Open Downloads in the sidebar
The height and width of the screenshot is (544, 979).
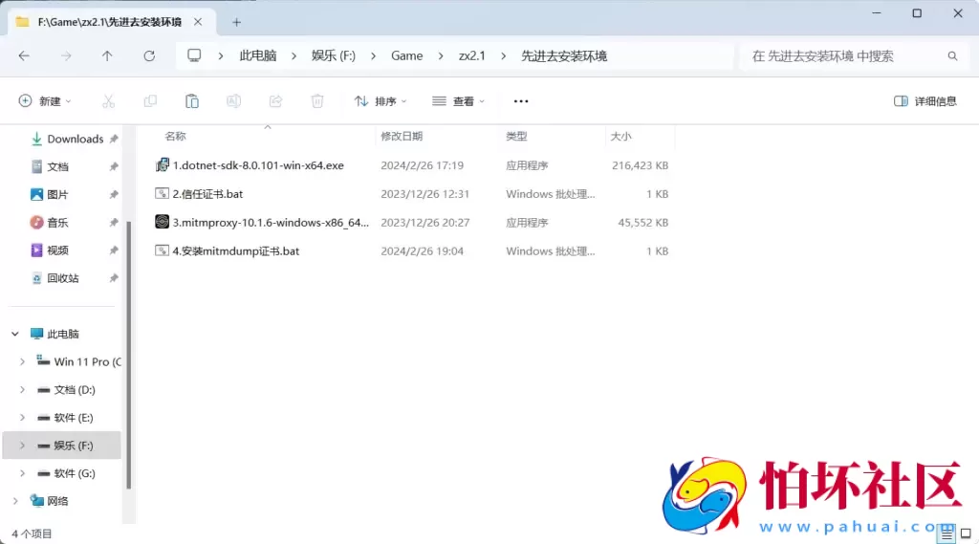(x=75, y=139)
